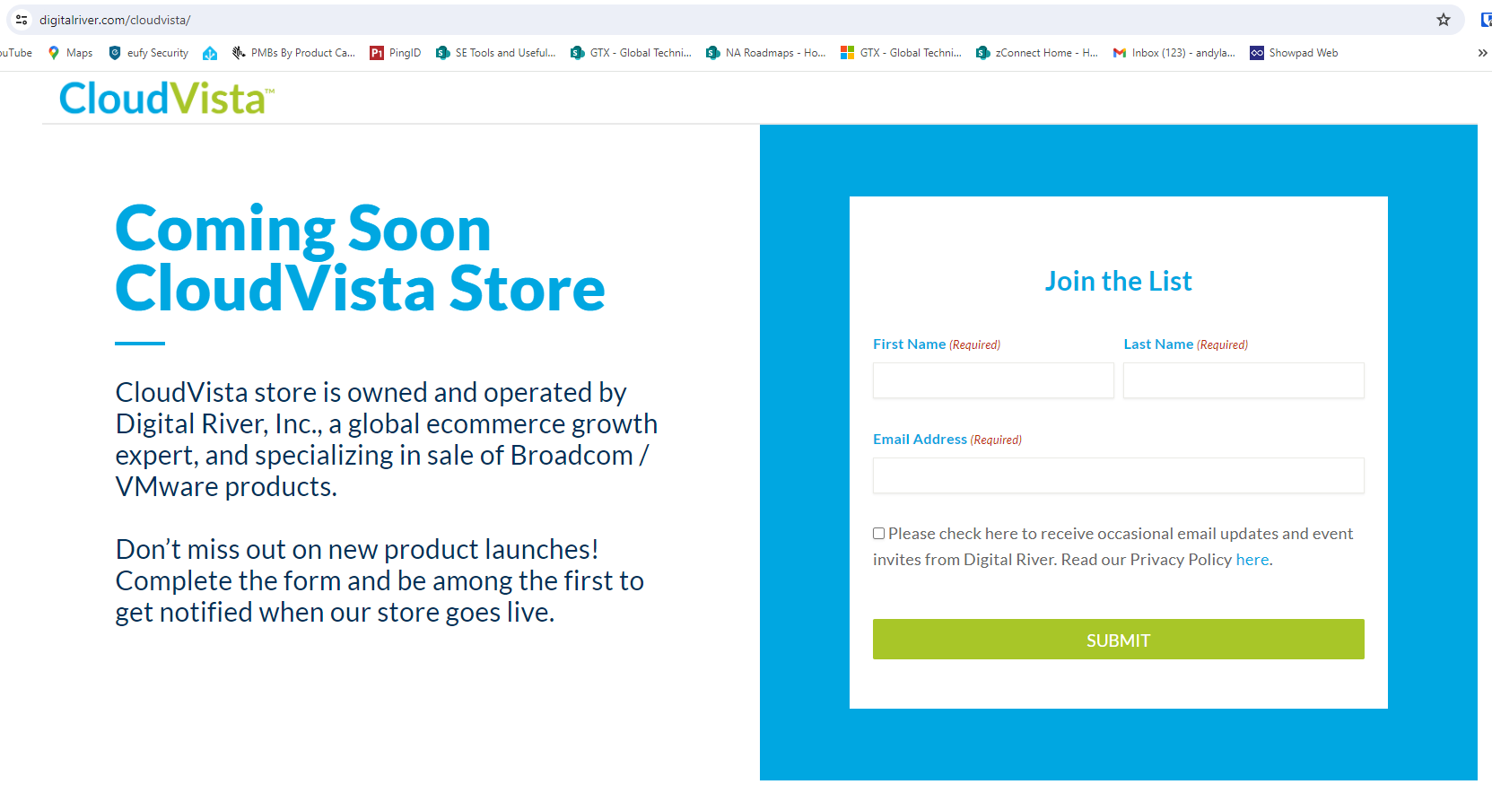Click the 'Join the List' form heading
The height and width of the screenshot is (793, 1492).
(1119, 282)
